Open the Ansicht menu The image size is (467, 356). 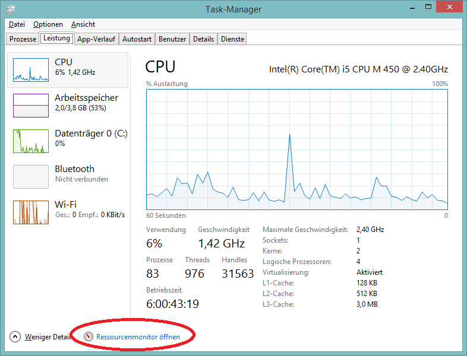83,24
